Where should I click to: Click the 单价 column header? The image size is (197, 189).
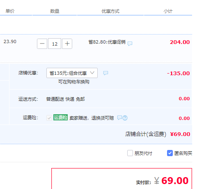click(10, 11)
